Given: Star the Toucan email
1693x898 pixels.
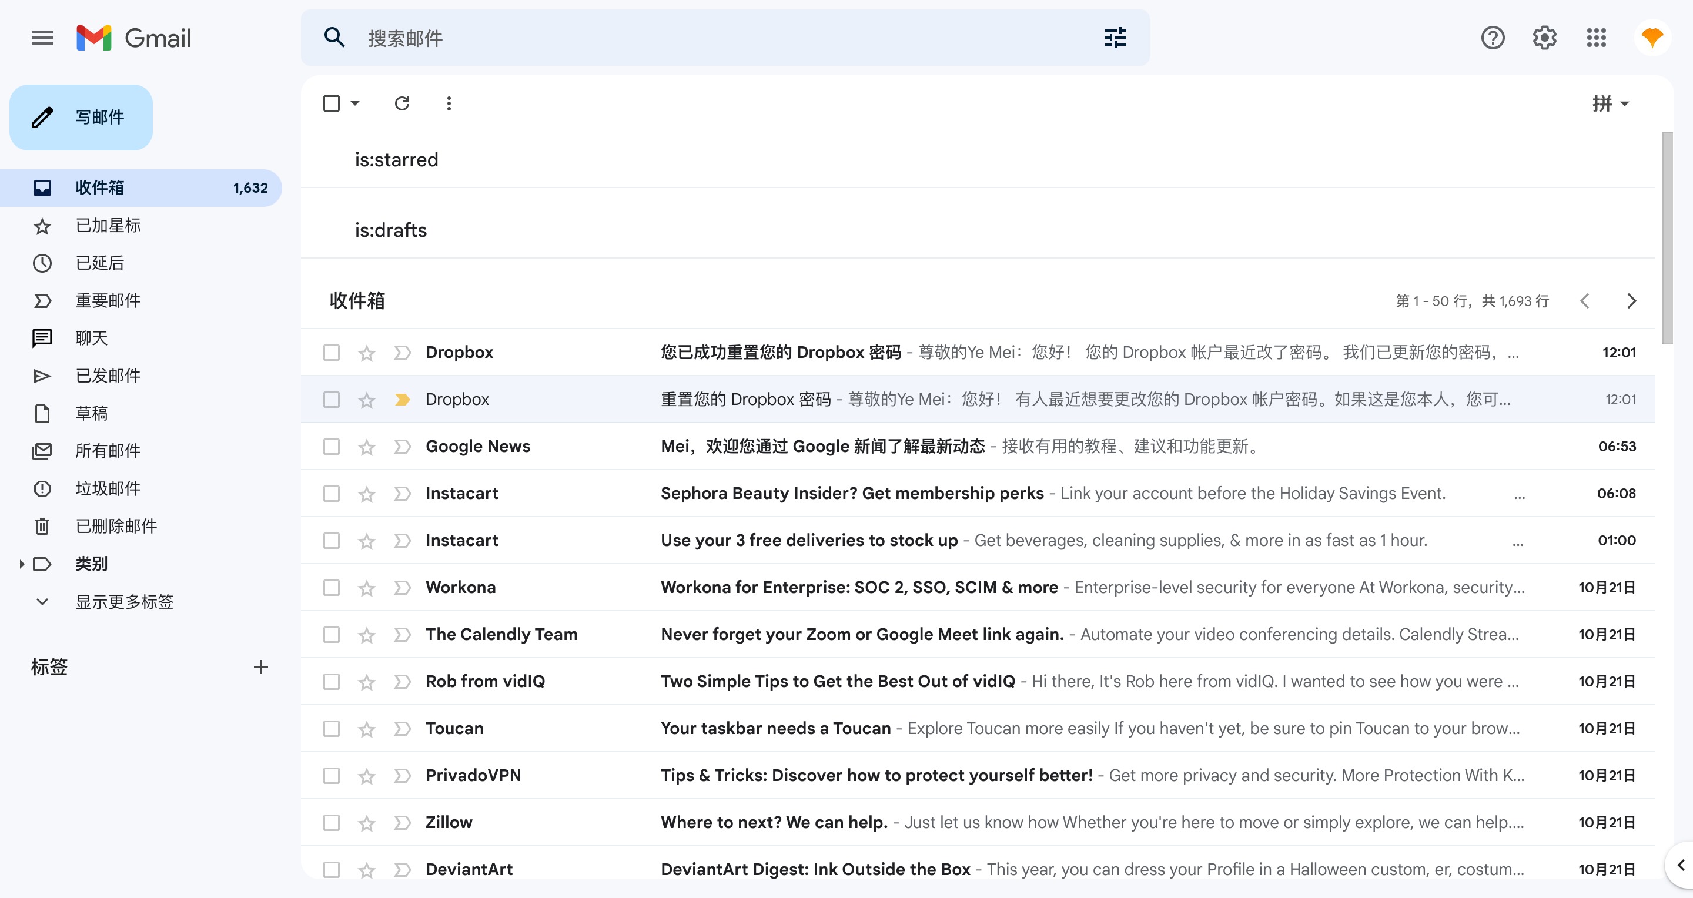Looking at the screenshot, I should [x=367, y=729].
